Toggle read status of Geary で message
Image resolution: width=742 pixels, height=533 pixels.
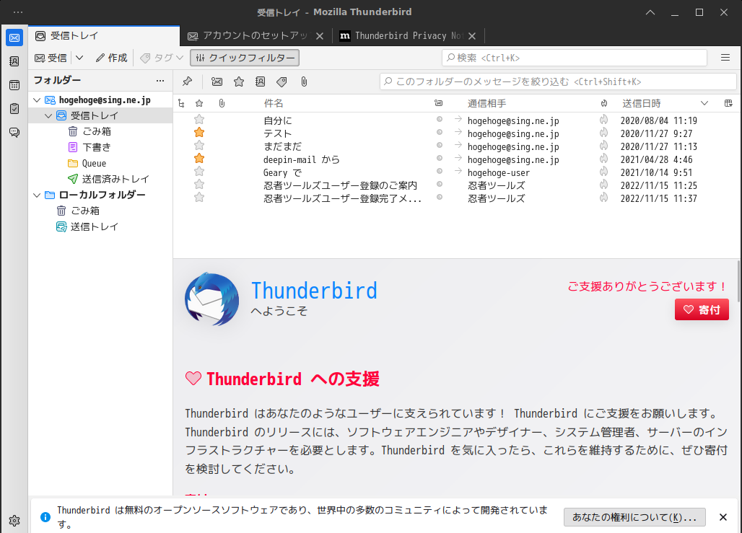[x=440, y=171]
